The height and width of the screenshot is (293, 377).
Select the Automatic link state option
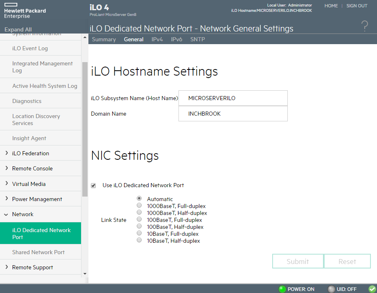click(x=139, y=199)
